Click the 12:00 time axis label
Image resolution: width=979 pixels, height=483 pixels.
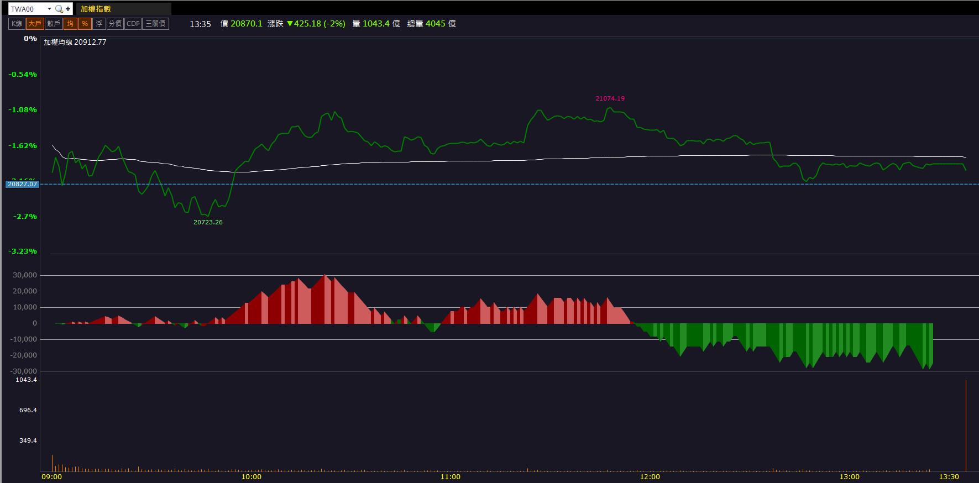[650, 476]
